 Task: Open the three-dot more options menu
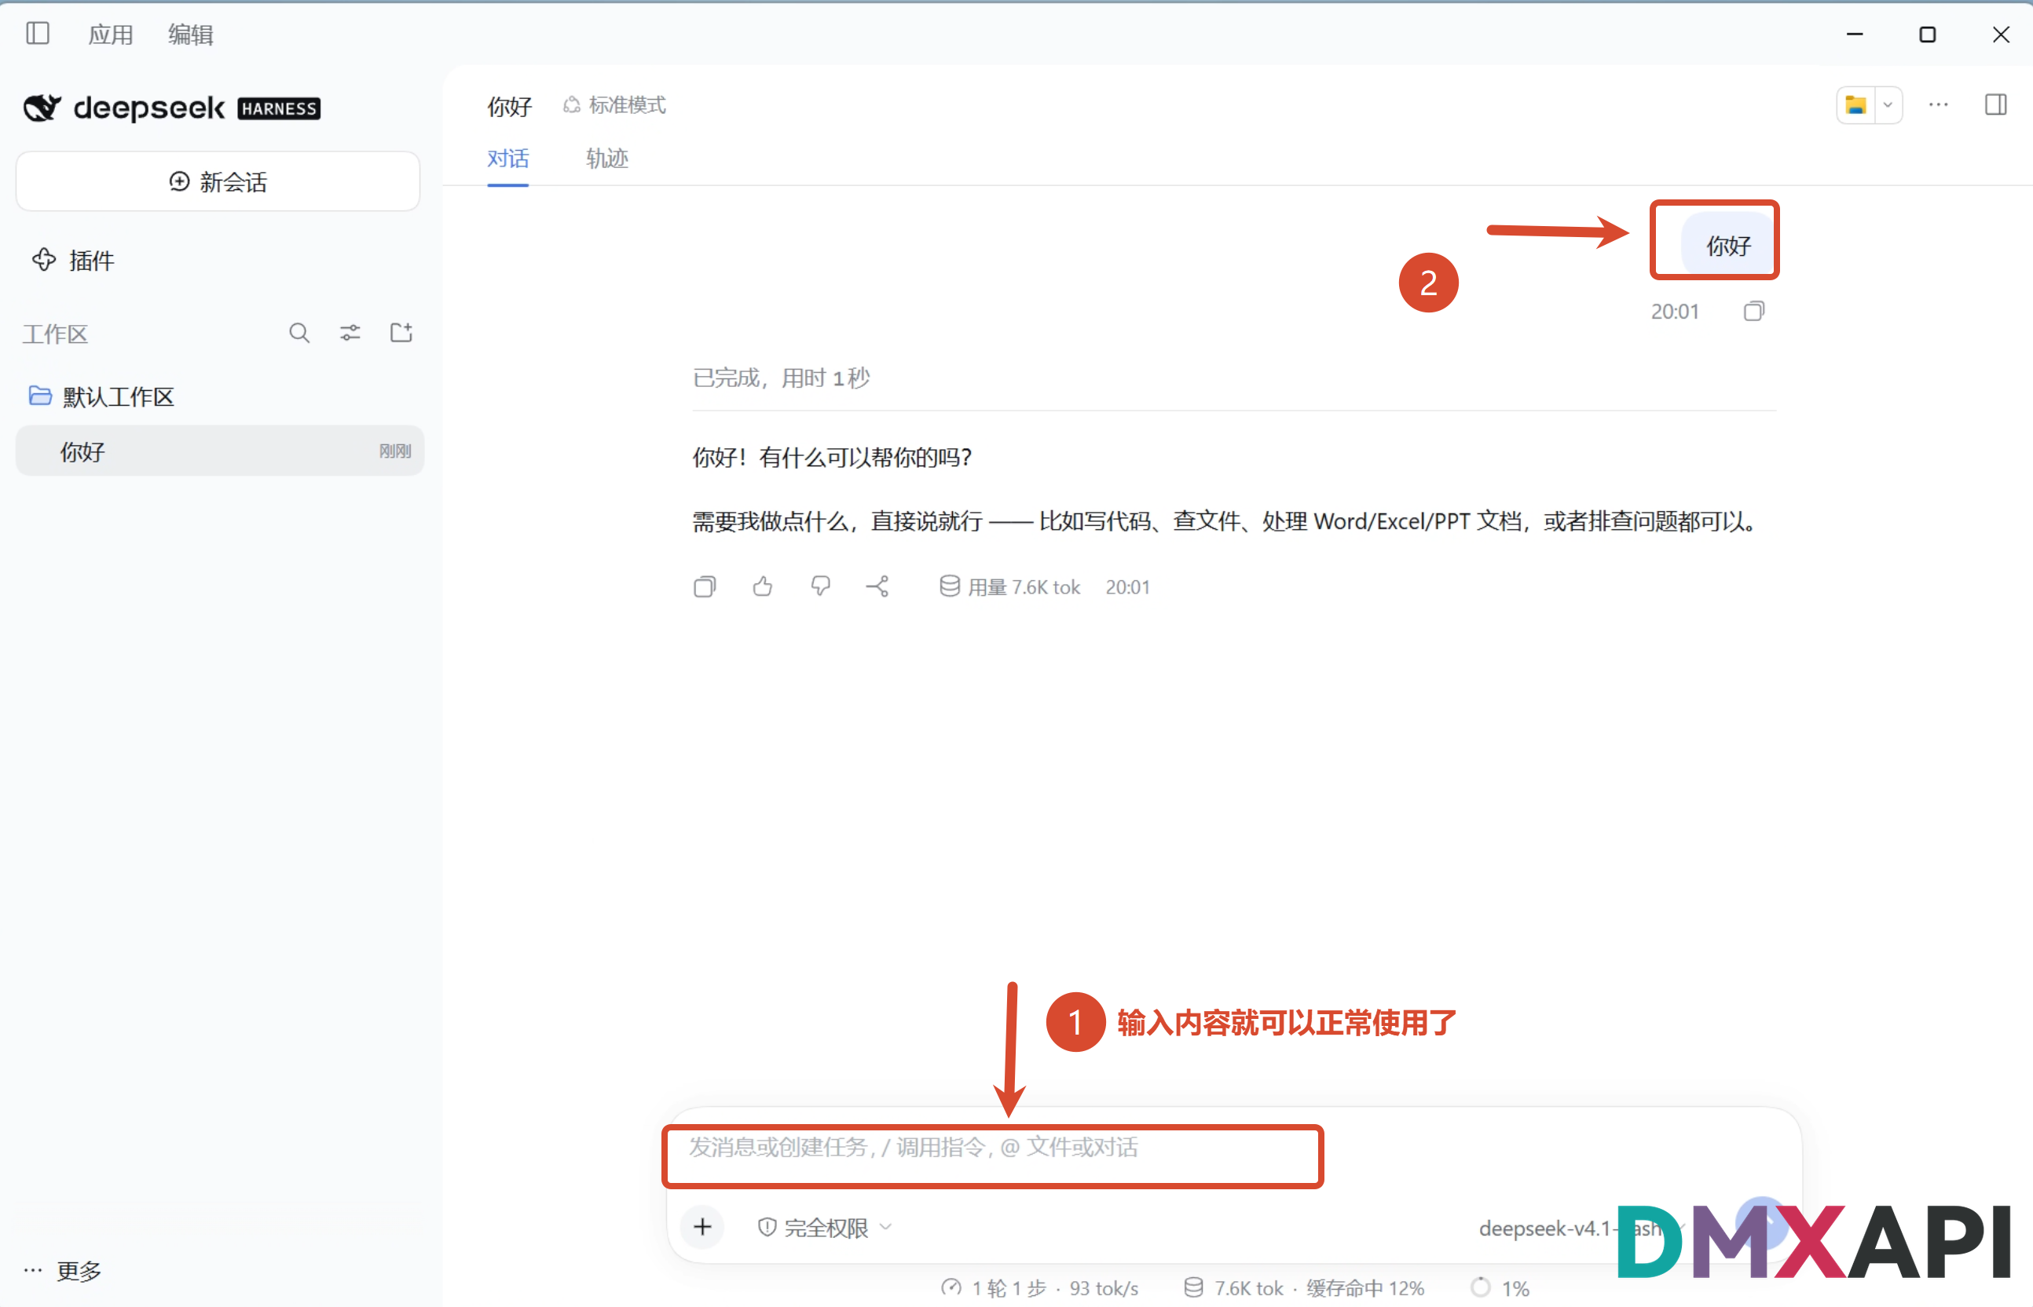point(1939,104)
